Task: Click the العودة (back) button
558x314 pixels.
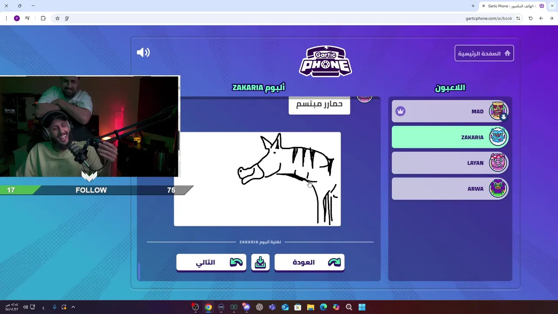Action: [x=310, y=262]
